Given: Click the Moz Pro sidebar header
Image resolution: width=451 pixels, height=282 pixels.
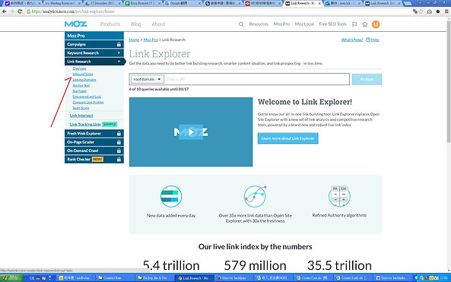Looking at the screenshot, I should click(x=94, y=36).
